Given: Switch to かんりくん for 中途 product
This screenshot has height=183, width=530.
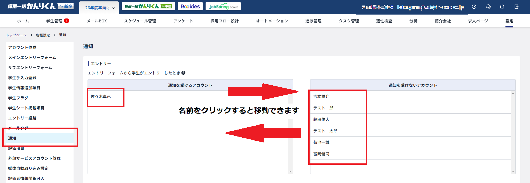Looking at the screenshot, I should point(148,6).
